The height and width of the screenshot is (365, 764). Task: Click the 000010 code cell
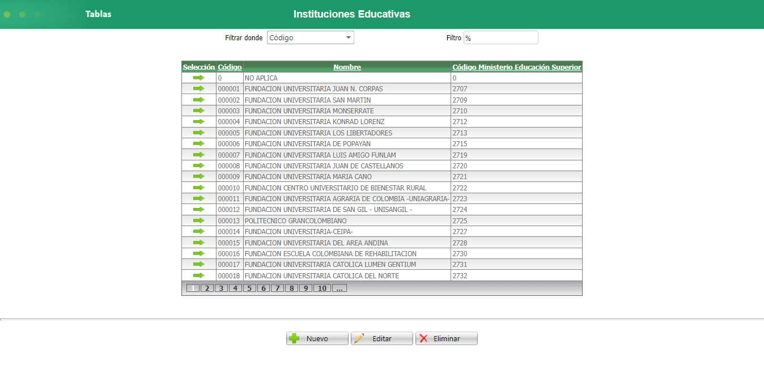pyautogui.click(x=230, y=188)
